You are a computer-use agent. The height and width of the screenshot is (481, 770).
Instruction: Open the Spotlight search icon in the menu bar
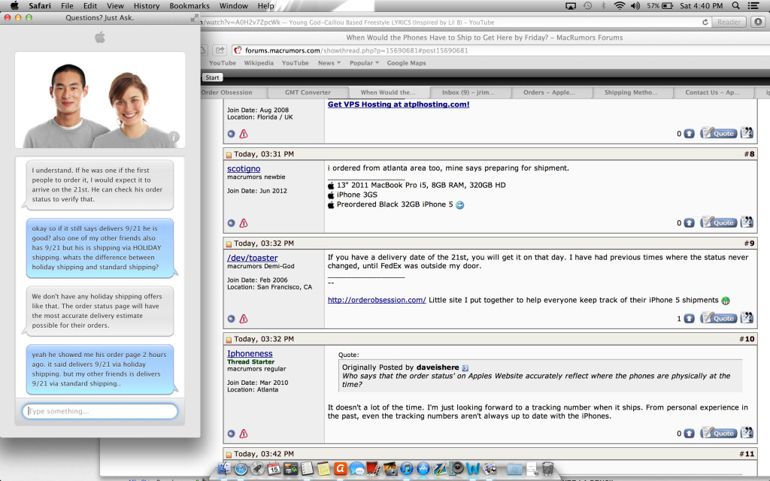pyautogui.click(x=735, y=6)
